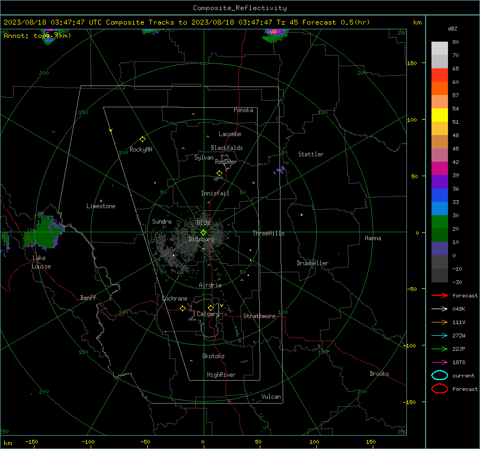This screenshot has width=480, height=449.
Task: Click the Stettler city label
Action: [x=311, y=154]
